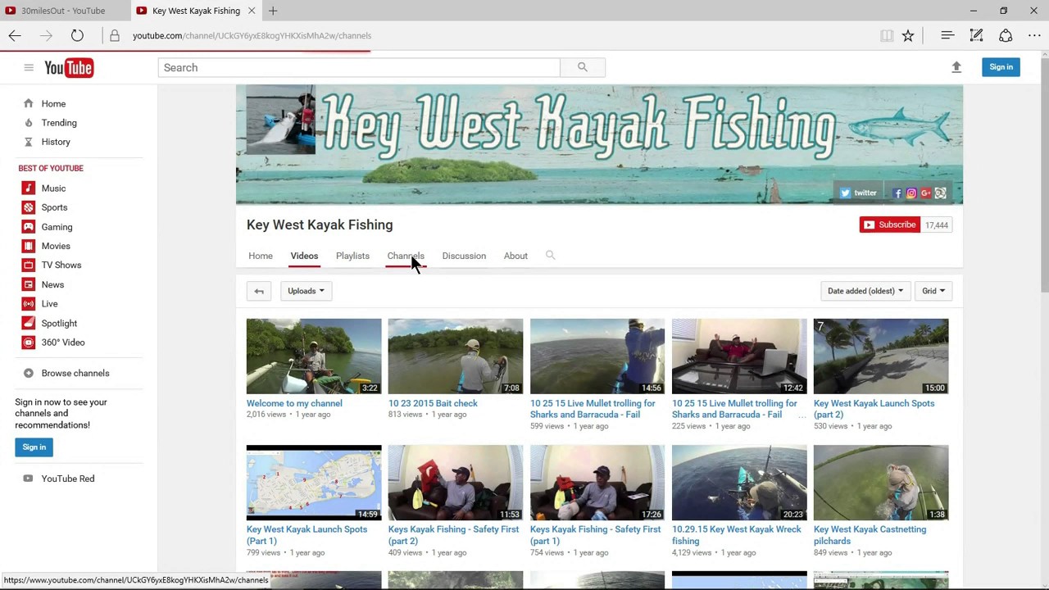Click the red Subscribe button

tap(889, 225)
